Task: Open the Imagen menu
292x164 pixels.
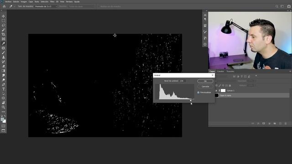Action: pyautogui.click(x=24, y=2)
